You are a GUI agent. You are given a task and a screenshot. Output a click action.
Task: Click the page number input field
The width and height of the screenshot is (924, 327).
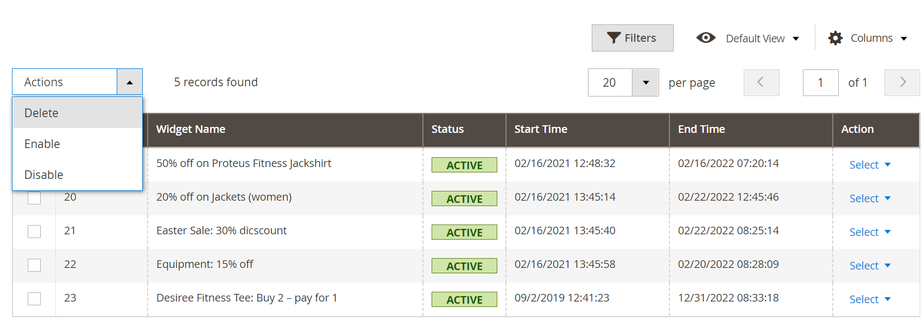coord(820,82)
